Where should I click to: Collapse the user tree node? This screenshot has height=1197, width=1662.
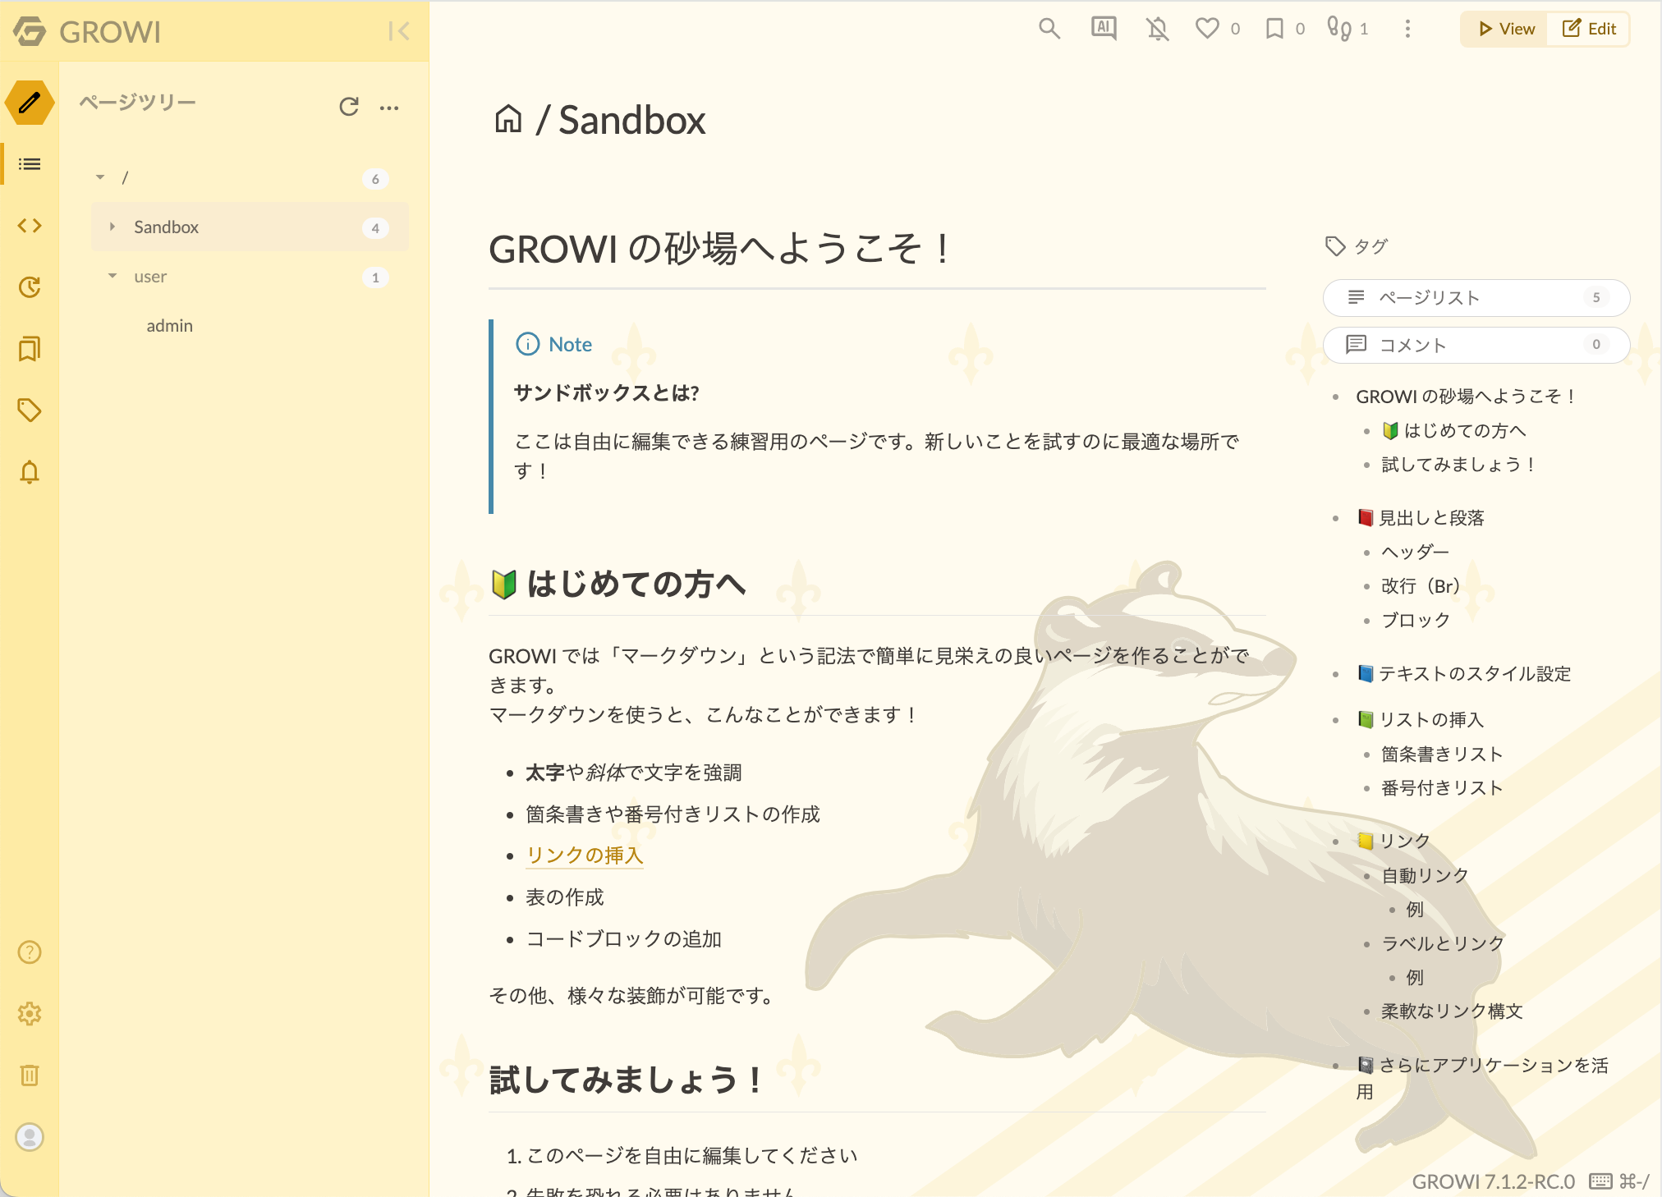click(x=112, y=276)
